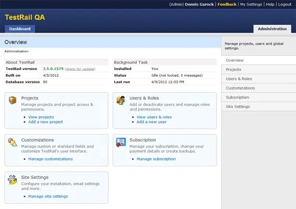Open Manage customizations link
This screenshot has width=296, height=209.
pos(50,159)
